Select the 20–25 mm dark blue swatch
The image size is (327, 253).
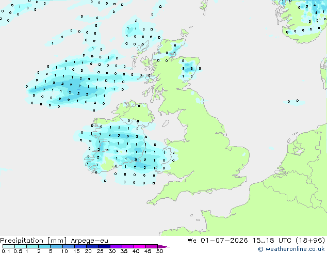(92, 246)
